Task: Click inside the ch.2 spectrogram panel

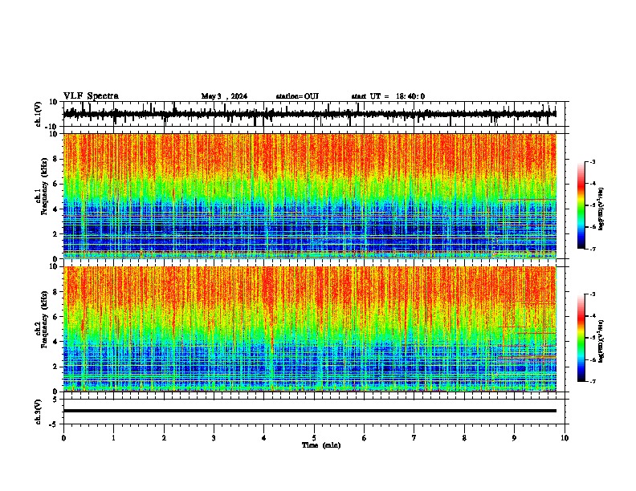Action: click(x=310, y=329)
